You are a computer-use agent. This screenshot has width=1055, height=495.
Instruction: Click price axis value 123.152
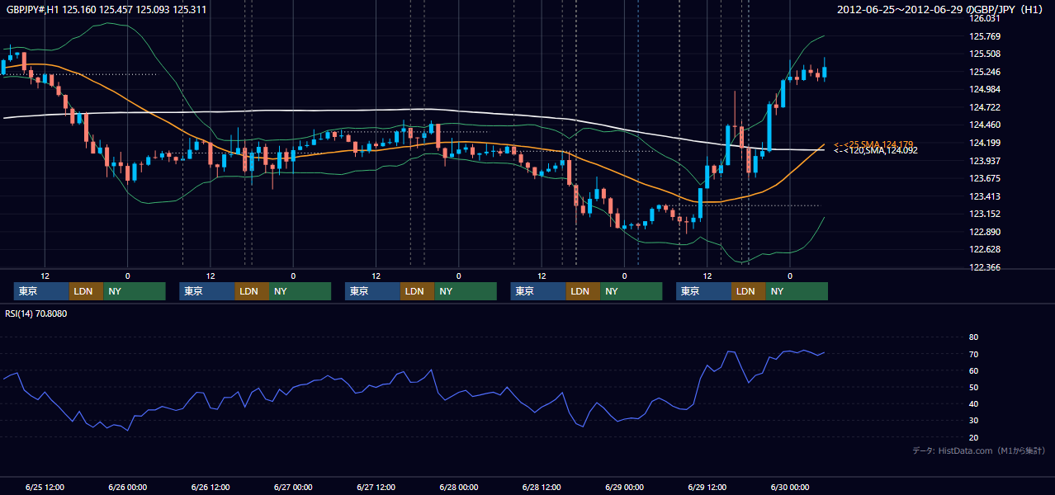tap(984, 214)
